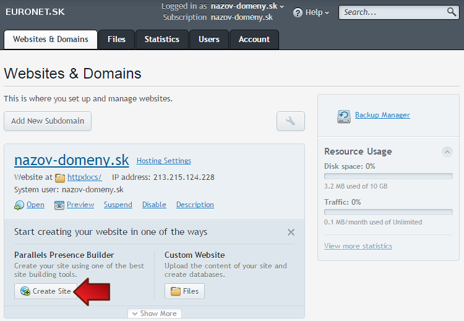Viewport: 464px width, 321px height.
Task: Click the IP address 213.215.124.228 text
Action: point(163,178)
